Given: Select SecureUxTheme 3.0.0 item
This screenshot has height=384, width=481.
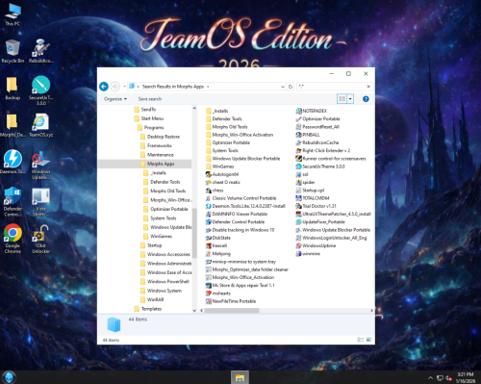Looking at the screenshot, I should (x=320, y=166).
